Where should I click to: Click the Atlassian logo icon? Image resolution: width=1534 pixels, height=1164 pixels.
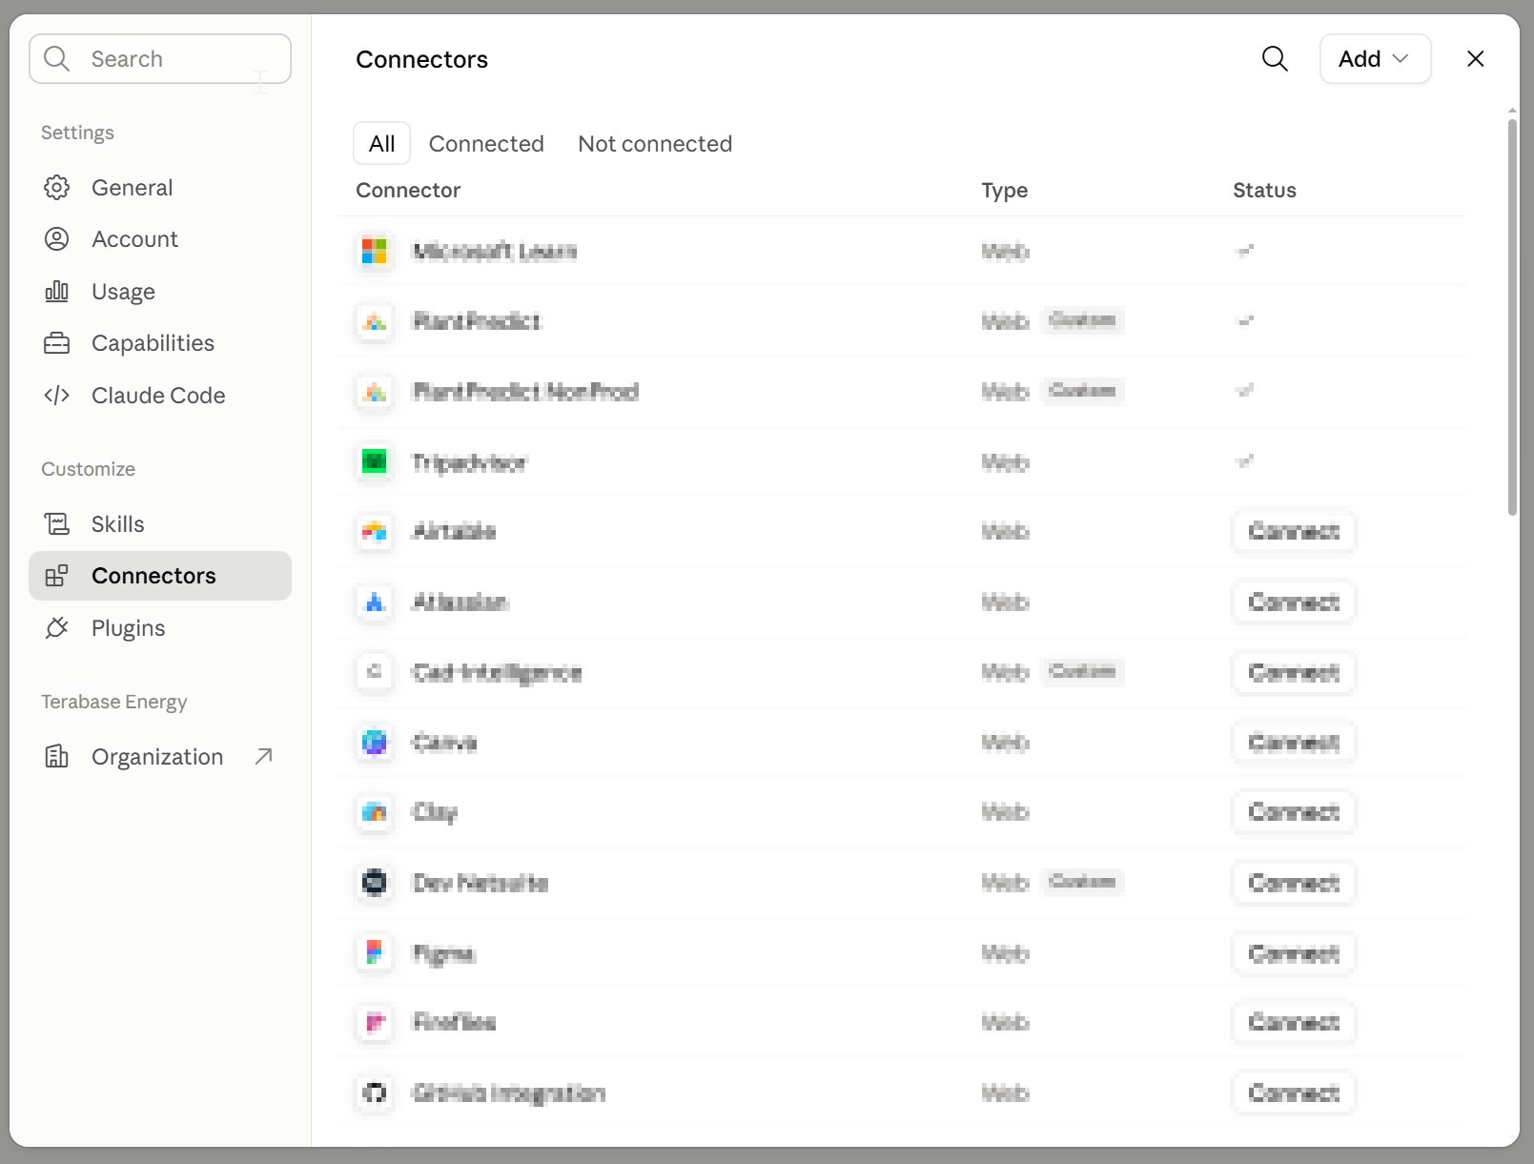pyautogui.click(x=375, y=602)
